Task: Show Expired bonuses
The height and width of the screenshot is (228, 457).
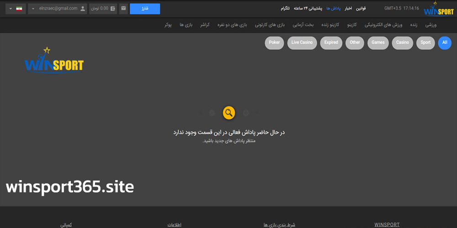Action: click(331, 43)
